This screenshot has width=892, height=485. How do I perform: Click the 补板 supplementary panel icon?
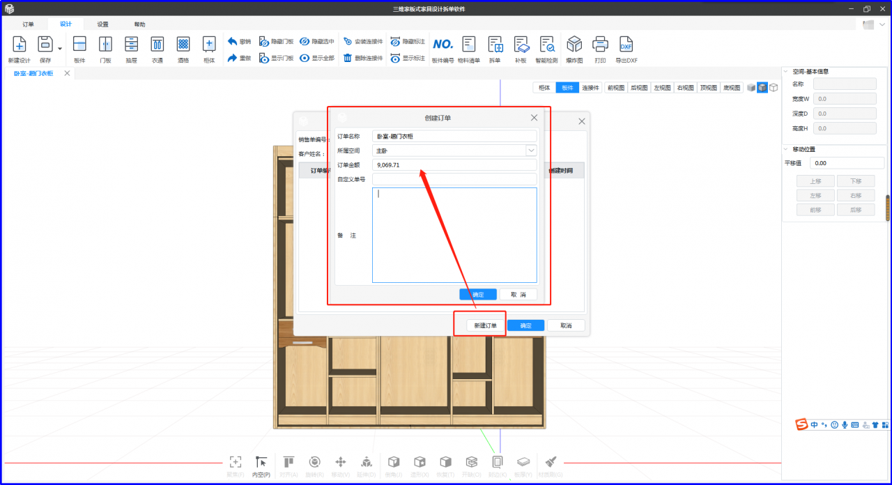point(521,45)
